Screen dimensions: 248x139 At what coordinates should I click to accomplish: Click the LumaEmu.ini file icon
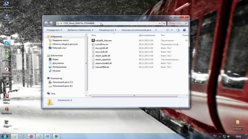(x=93, y=44)
